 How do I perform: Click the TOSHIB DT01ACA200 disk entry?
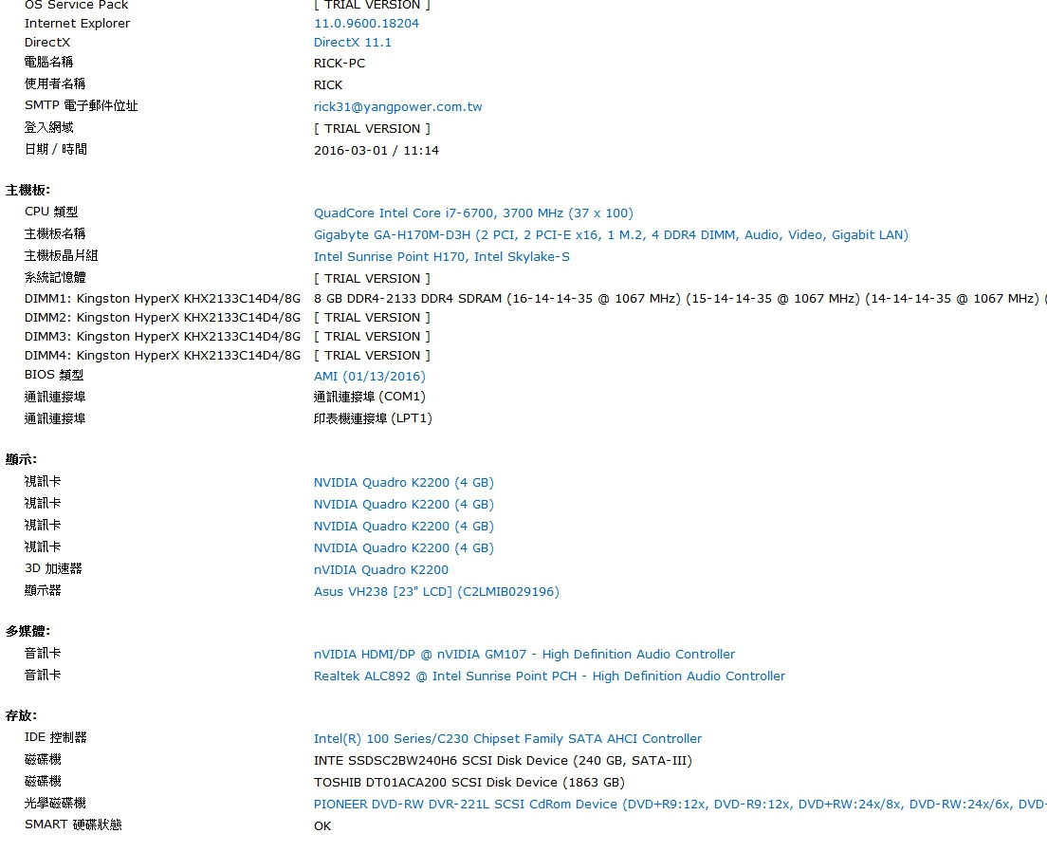(x=469, y=783)
